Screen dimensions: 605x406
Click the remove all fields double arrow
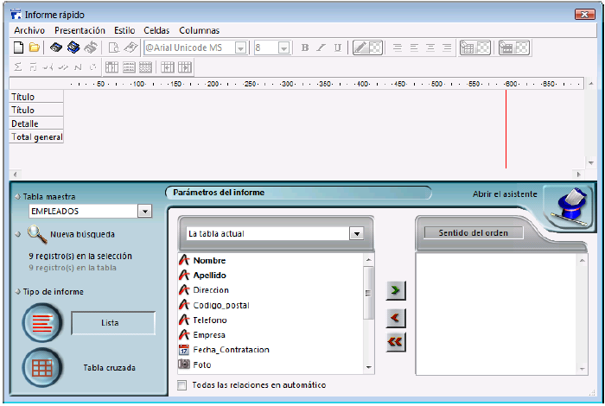coord(395,342)
